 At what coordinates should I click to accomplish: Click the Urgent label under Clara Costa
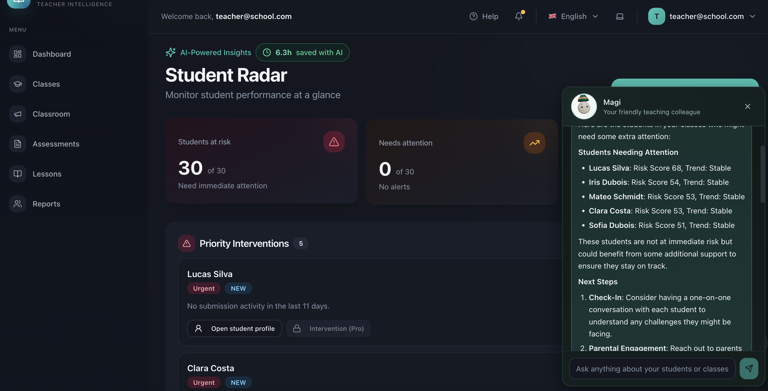(203, 382)
